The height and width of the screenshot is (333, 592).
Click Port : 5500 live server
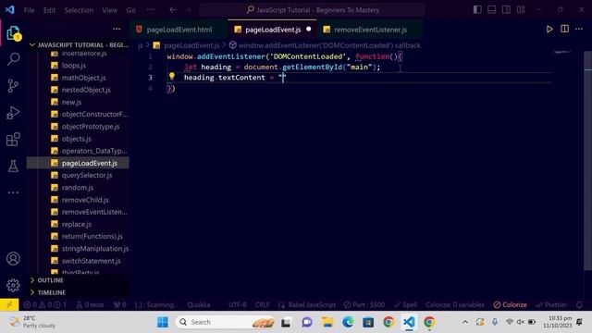coord(364,304)
